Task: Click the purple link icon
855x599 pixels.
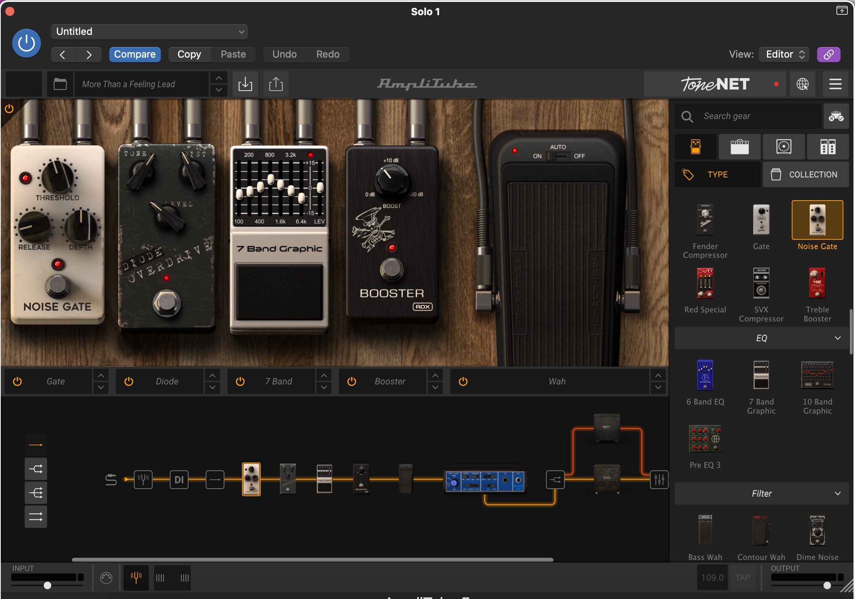Action: (829, 54)
